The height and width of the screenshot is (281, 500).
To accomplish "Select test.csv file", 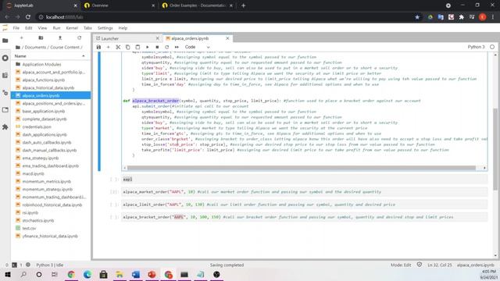I will [51, 228].
